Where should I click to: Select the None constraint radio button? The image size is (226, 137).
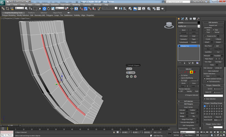coord(205,30)
